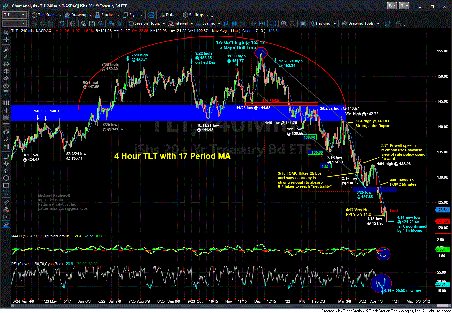This screenshot has width=452, height=313.
Task: Expand the Session Hours dropdown
Action: [x=164, y=24]
